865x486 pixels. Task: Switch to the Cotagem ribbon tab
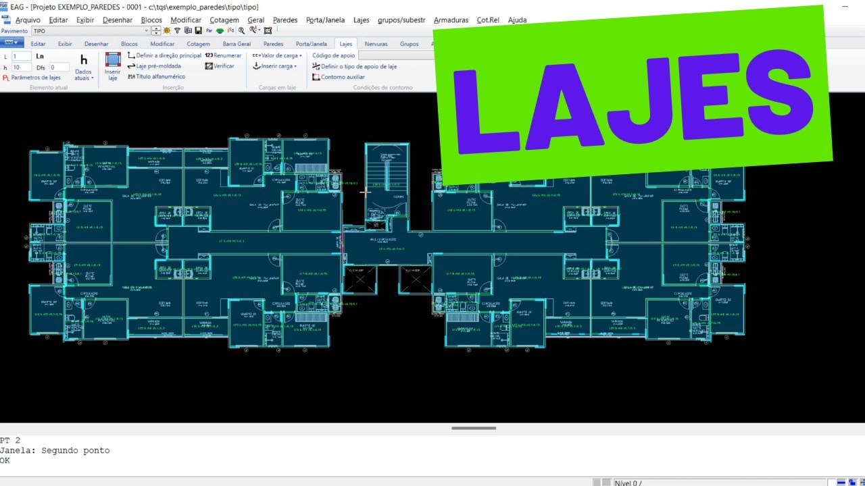tap(198, 44)
